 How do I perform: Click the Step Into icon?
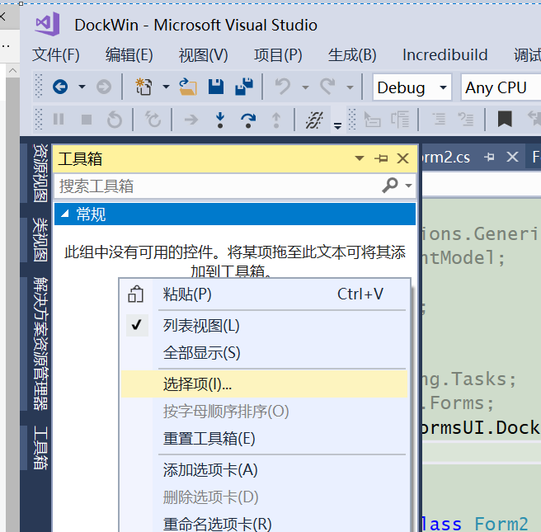[x=220, y=120]
